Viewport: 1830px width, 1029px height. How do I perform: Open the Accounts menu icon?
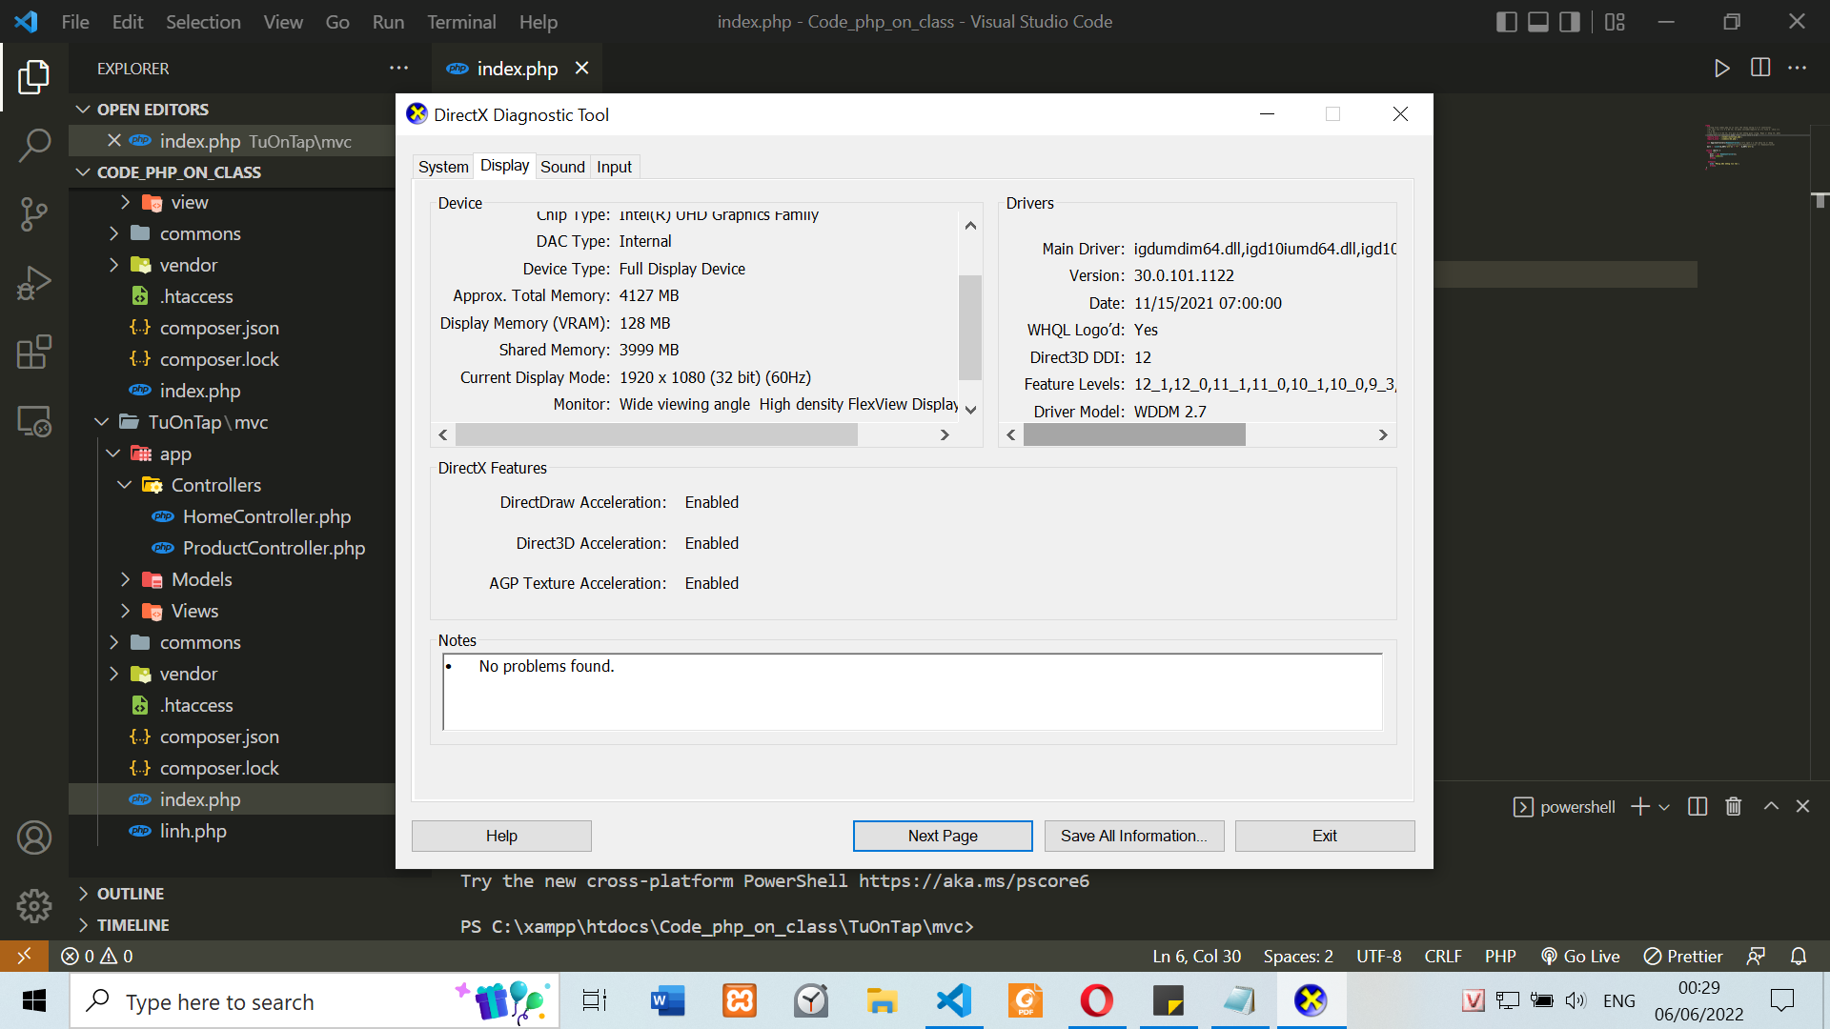click(34, 837)
